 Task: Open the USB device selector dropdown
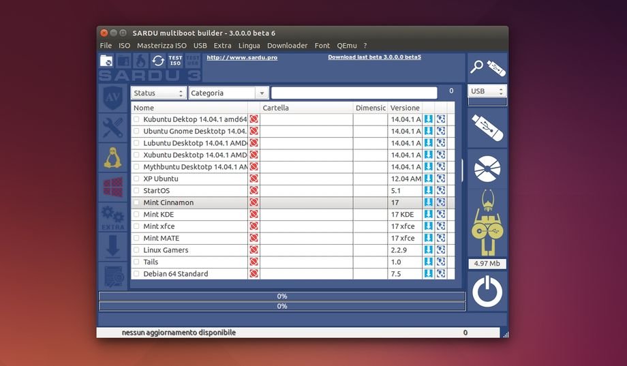click(487, 91)
